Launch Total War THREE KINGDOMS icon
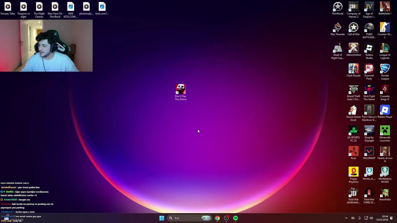The image size is (397, 223). pos(369,196)
